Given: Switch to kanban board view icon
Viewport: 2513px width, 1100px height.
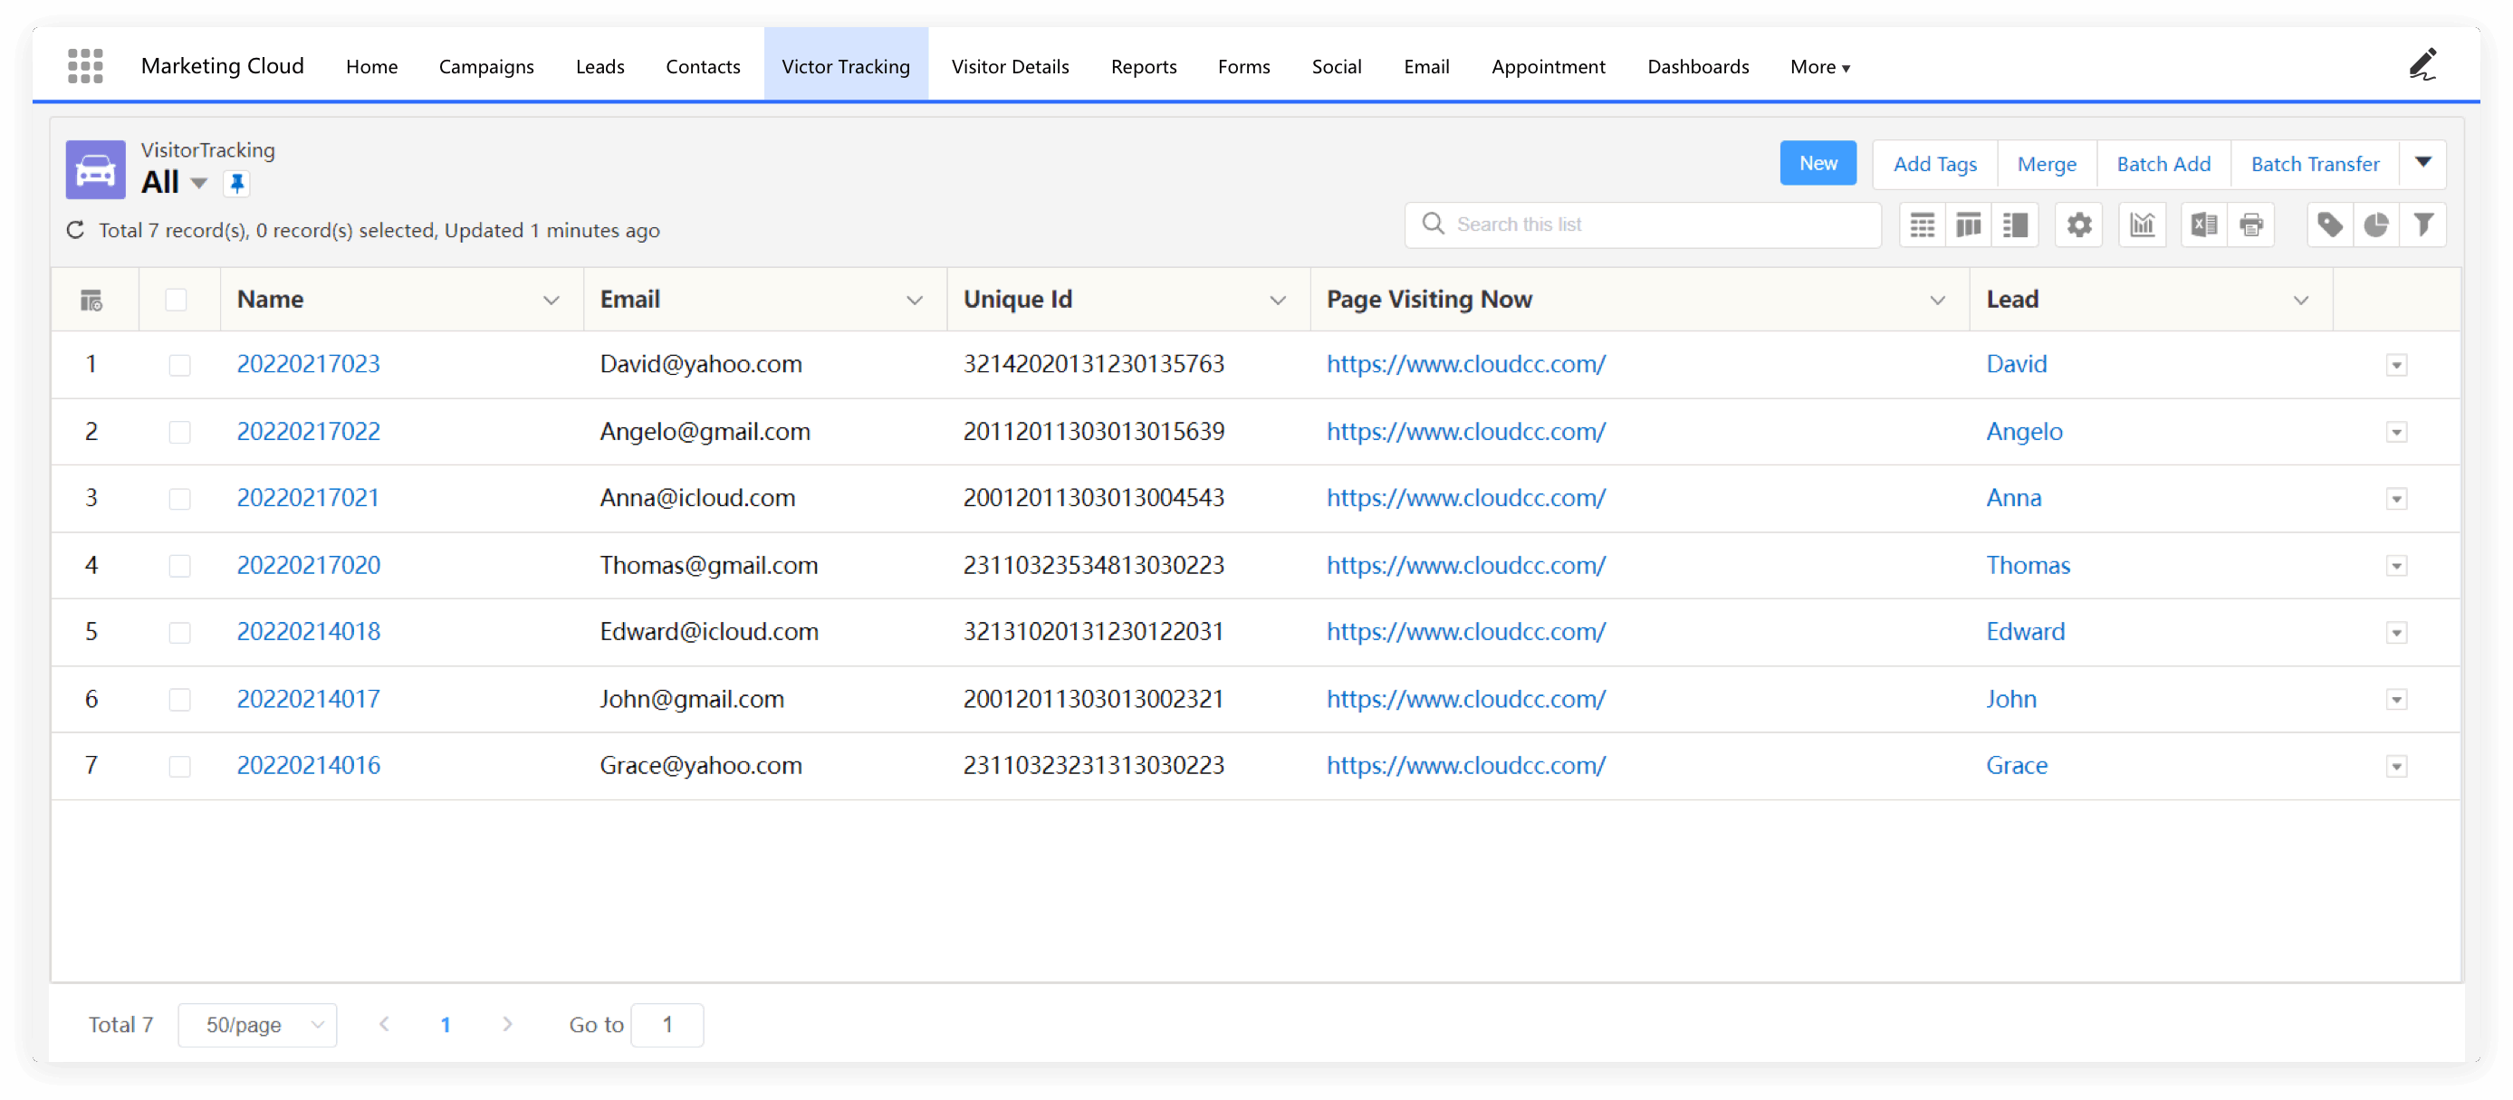Looking at the screenshot, I should click(1968, 225).
